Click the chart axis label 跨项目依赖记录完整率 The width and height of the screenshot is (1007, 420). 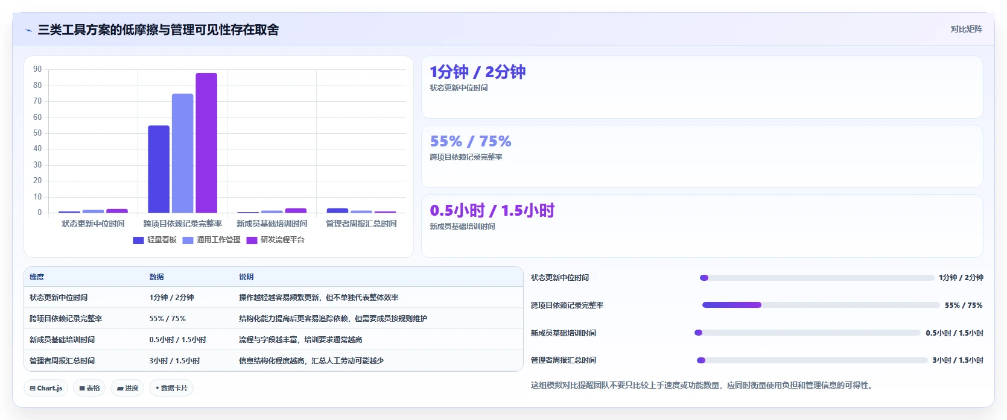click(x=182, y=224)
